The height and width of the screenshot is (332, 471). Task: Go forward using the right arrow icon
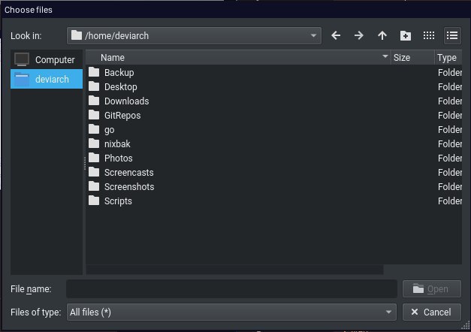coord(358,36)
